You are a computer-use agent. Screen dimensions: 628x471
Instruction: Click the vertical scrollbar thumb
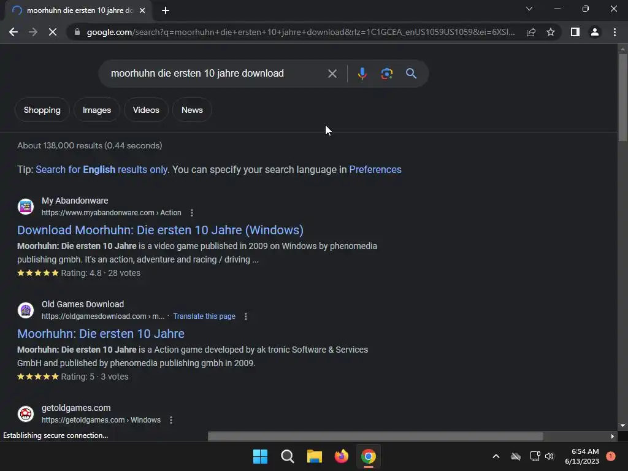[622, 98]
